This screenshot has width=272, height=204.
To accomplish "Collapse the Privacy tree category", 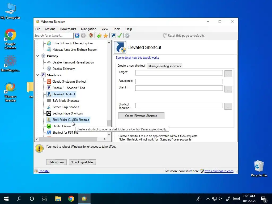I will (x=37, y=56).
